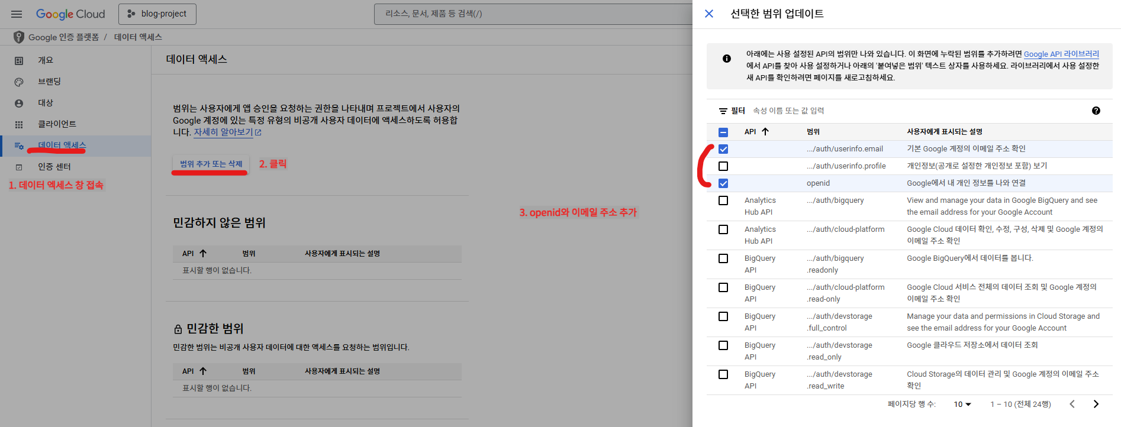Click the 데이터 액세스 sidebar icon
This screenshot has width=1121, height=427.
[19, 145]
